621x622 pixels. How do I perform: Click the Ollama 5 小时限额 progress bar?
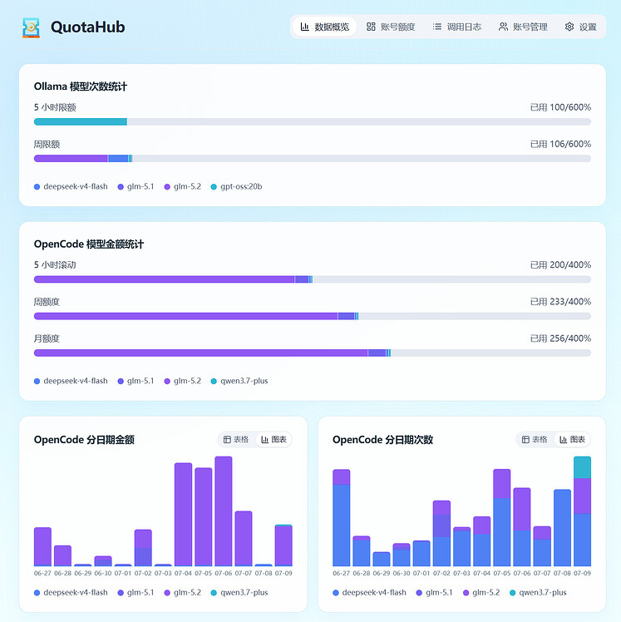pyautogui.click(x=313, y=121)
